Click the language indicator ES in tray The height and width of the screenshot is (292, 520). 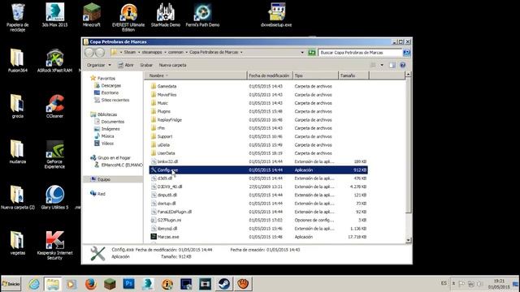444,283
